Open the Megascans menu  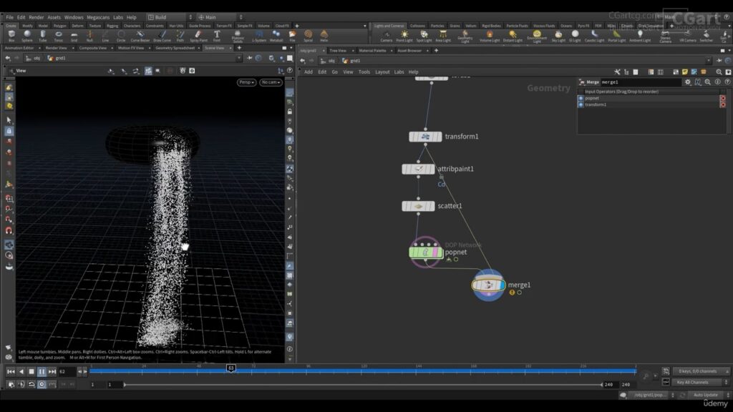click(98, 17)
